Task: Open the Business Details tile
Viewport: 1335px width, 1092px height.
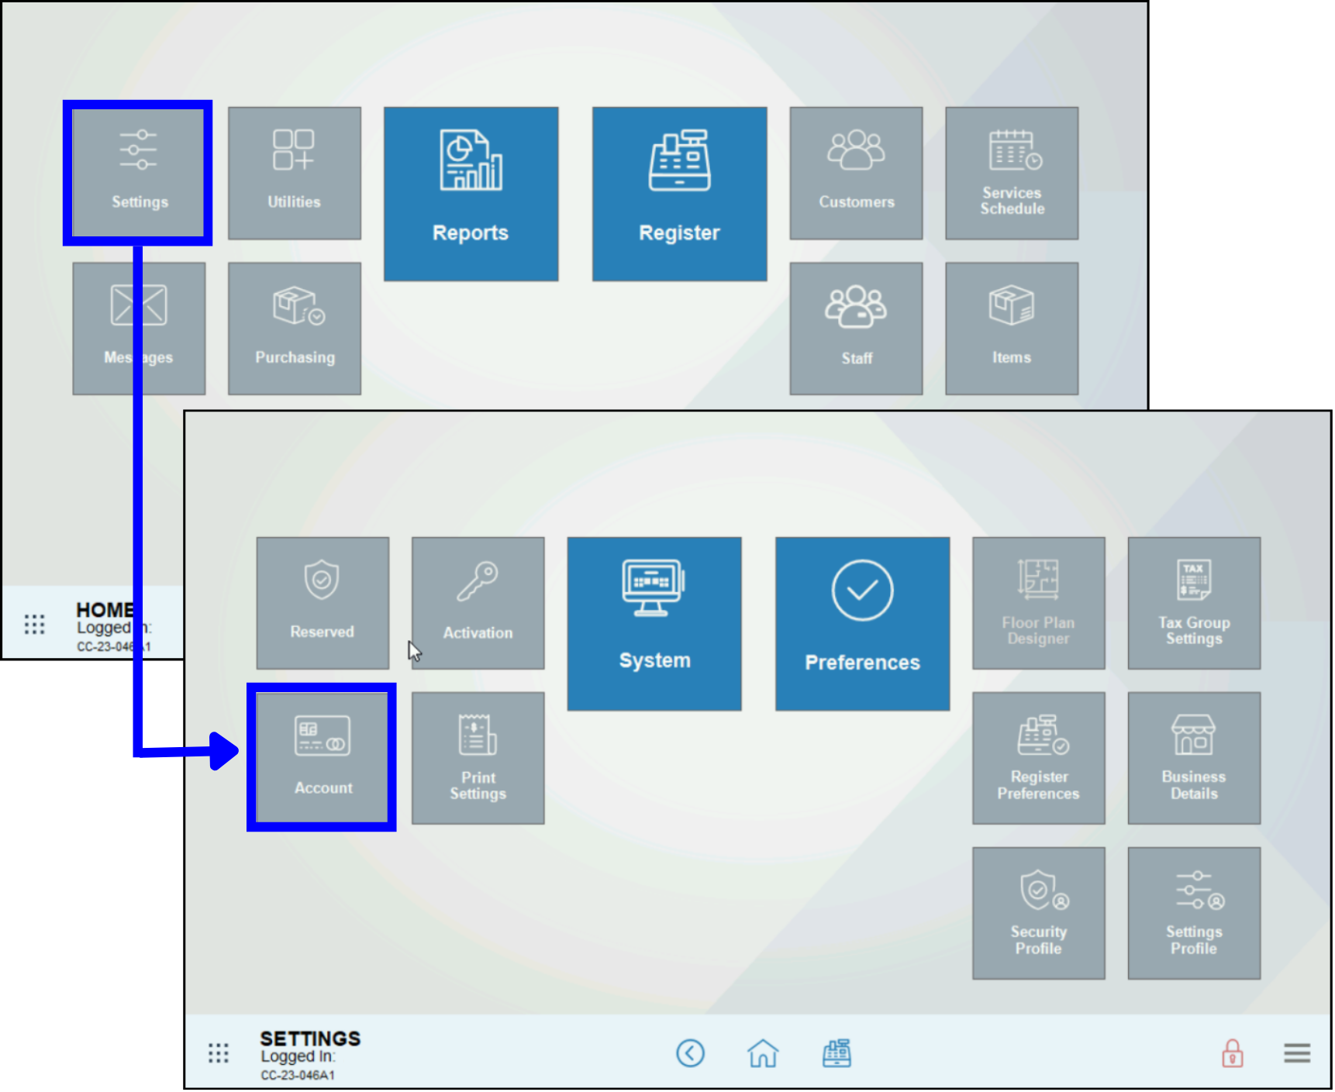Action: tap(1193, 757)
